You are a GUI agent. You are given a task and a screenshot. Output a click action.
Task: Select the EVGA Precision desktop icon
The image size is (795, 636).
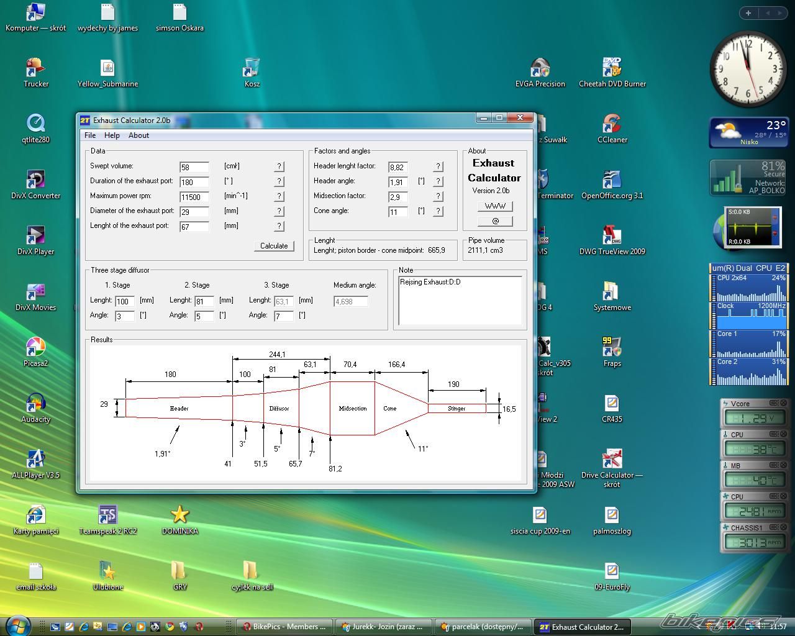tap(540, 72)
